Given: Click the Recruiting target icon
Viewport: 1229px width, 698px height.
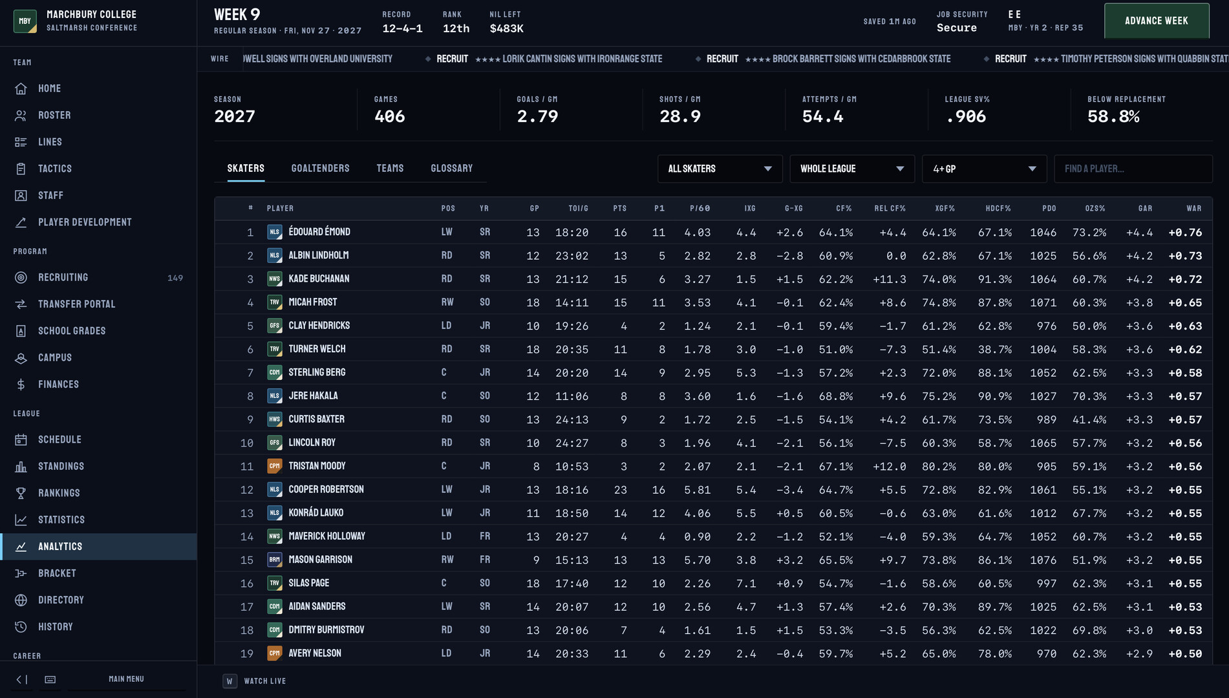Looking at the screenshot, I should click(x=21, y=277).
